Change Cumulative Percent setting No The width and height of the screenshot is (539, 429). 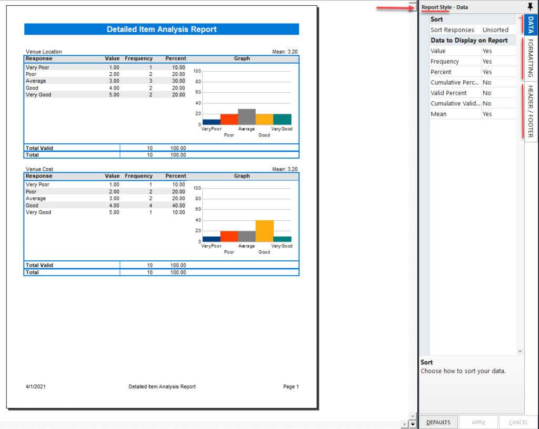click(x=498, y=83)
